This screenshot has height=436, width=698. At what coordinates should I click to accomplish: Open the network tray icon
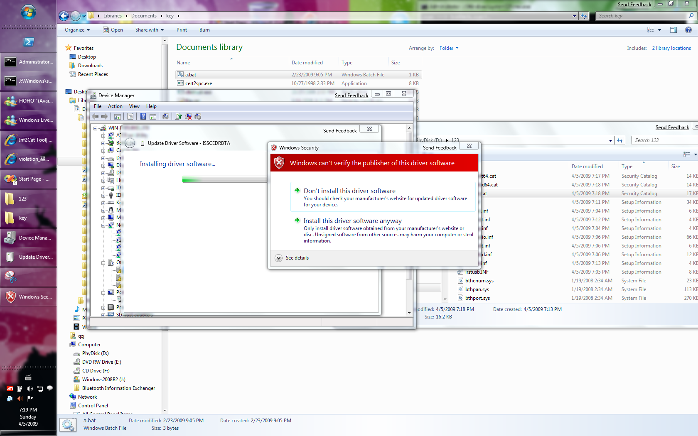tap(40, 389)
